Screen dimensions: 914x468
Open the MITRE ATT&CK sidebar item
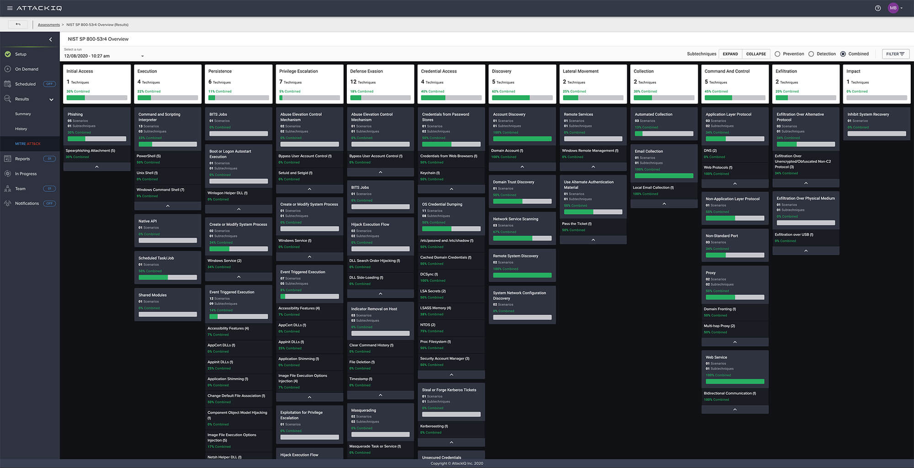28,144
